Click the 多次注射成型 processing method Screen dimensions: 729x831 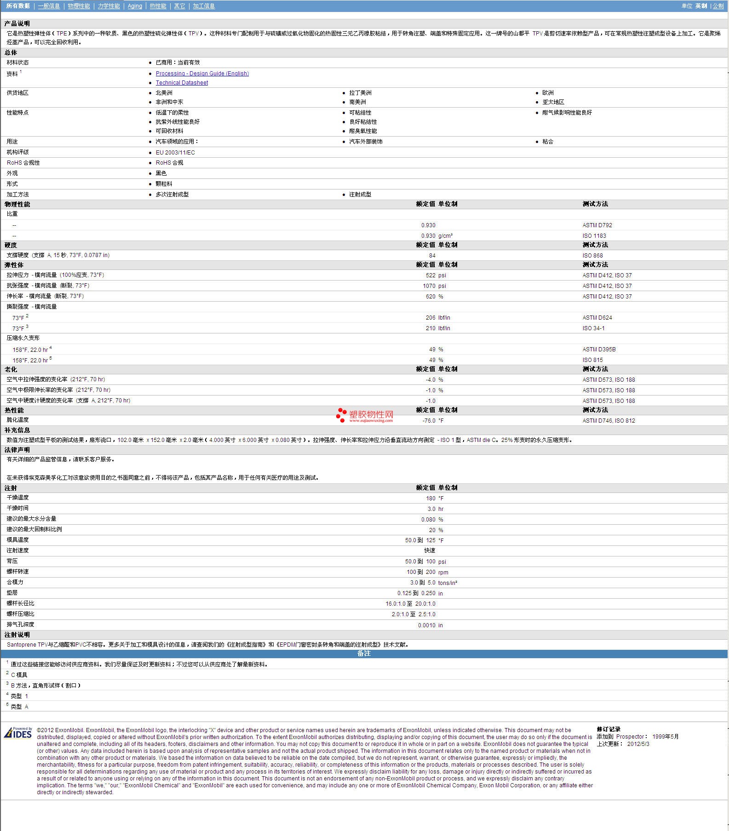coord(172,195)
